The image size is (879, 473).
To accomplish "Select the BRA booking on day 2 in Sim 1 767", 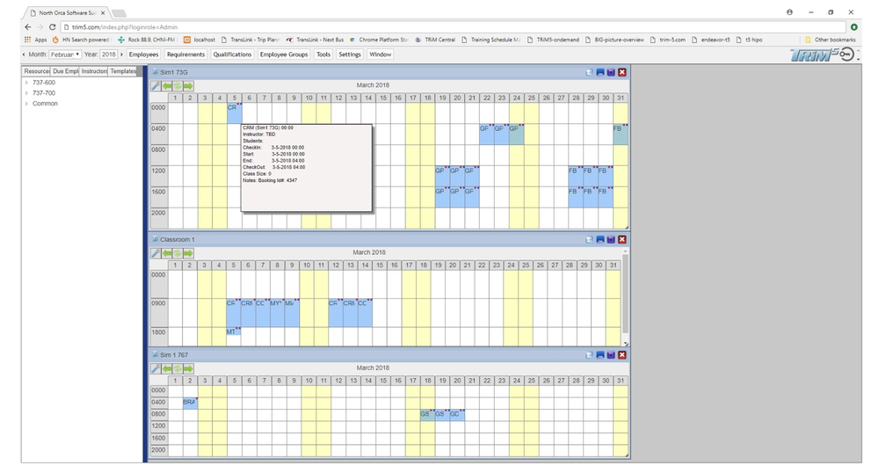I will 190,403.
